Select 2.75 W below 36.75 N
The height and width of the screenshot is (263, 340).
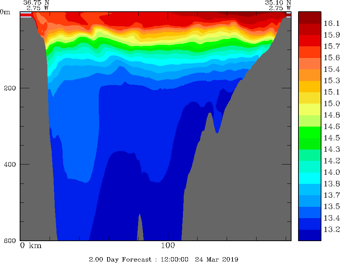pyautogui.click(x=38, y=8)
